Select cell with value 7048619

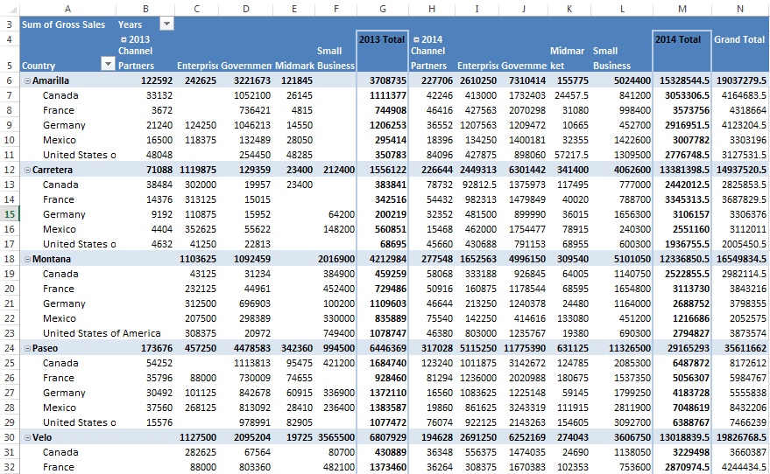click(682, 408)
